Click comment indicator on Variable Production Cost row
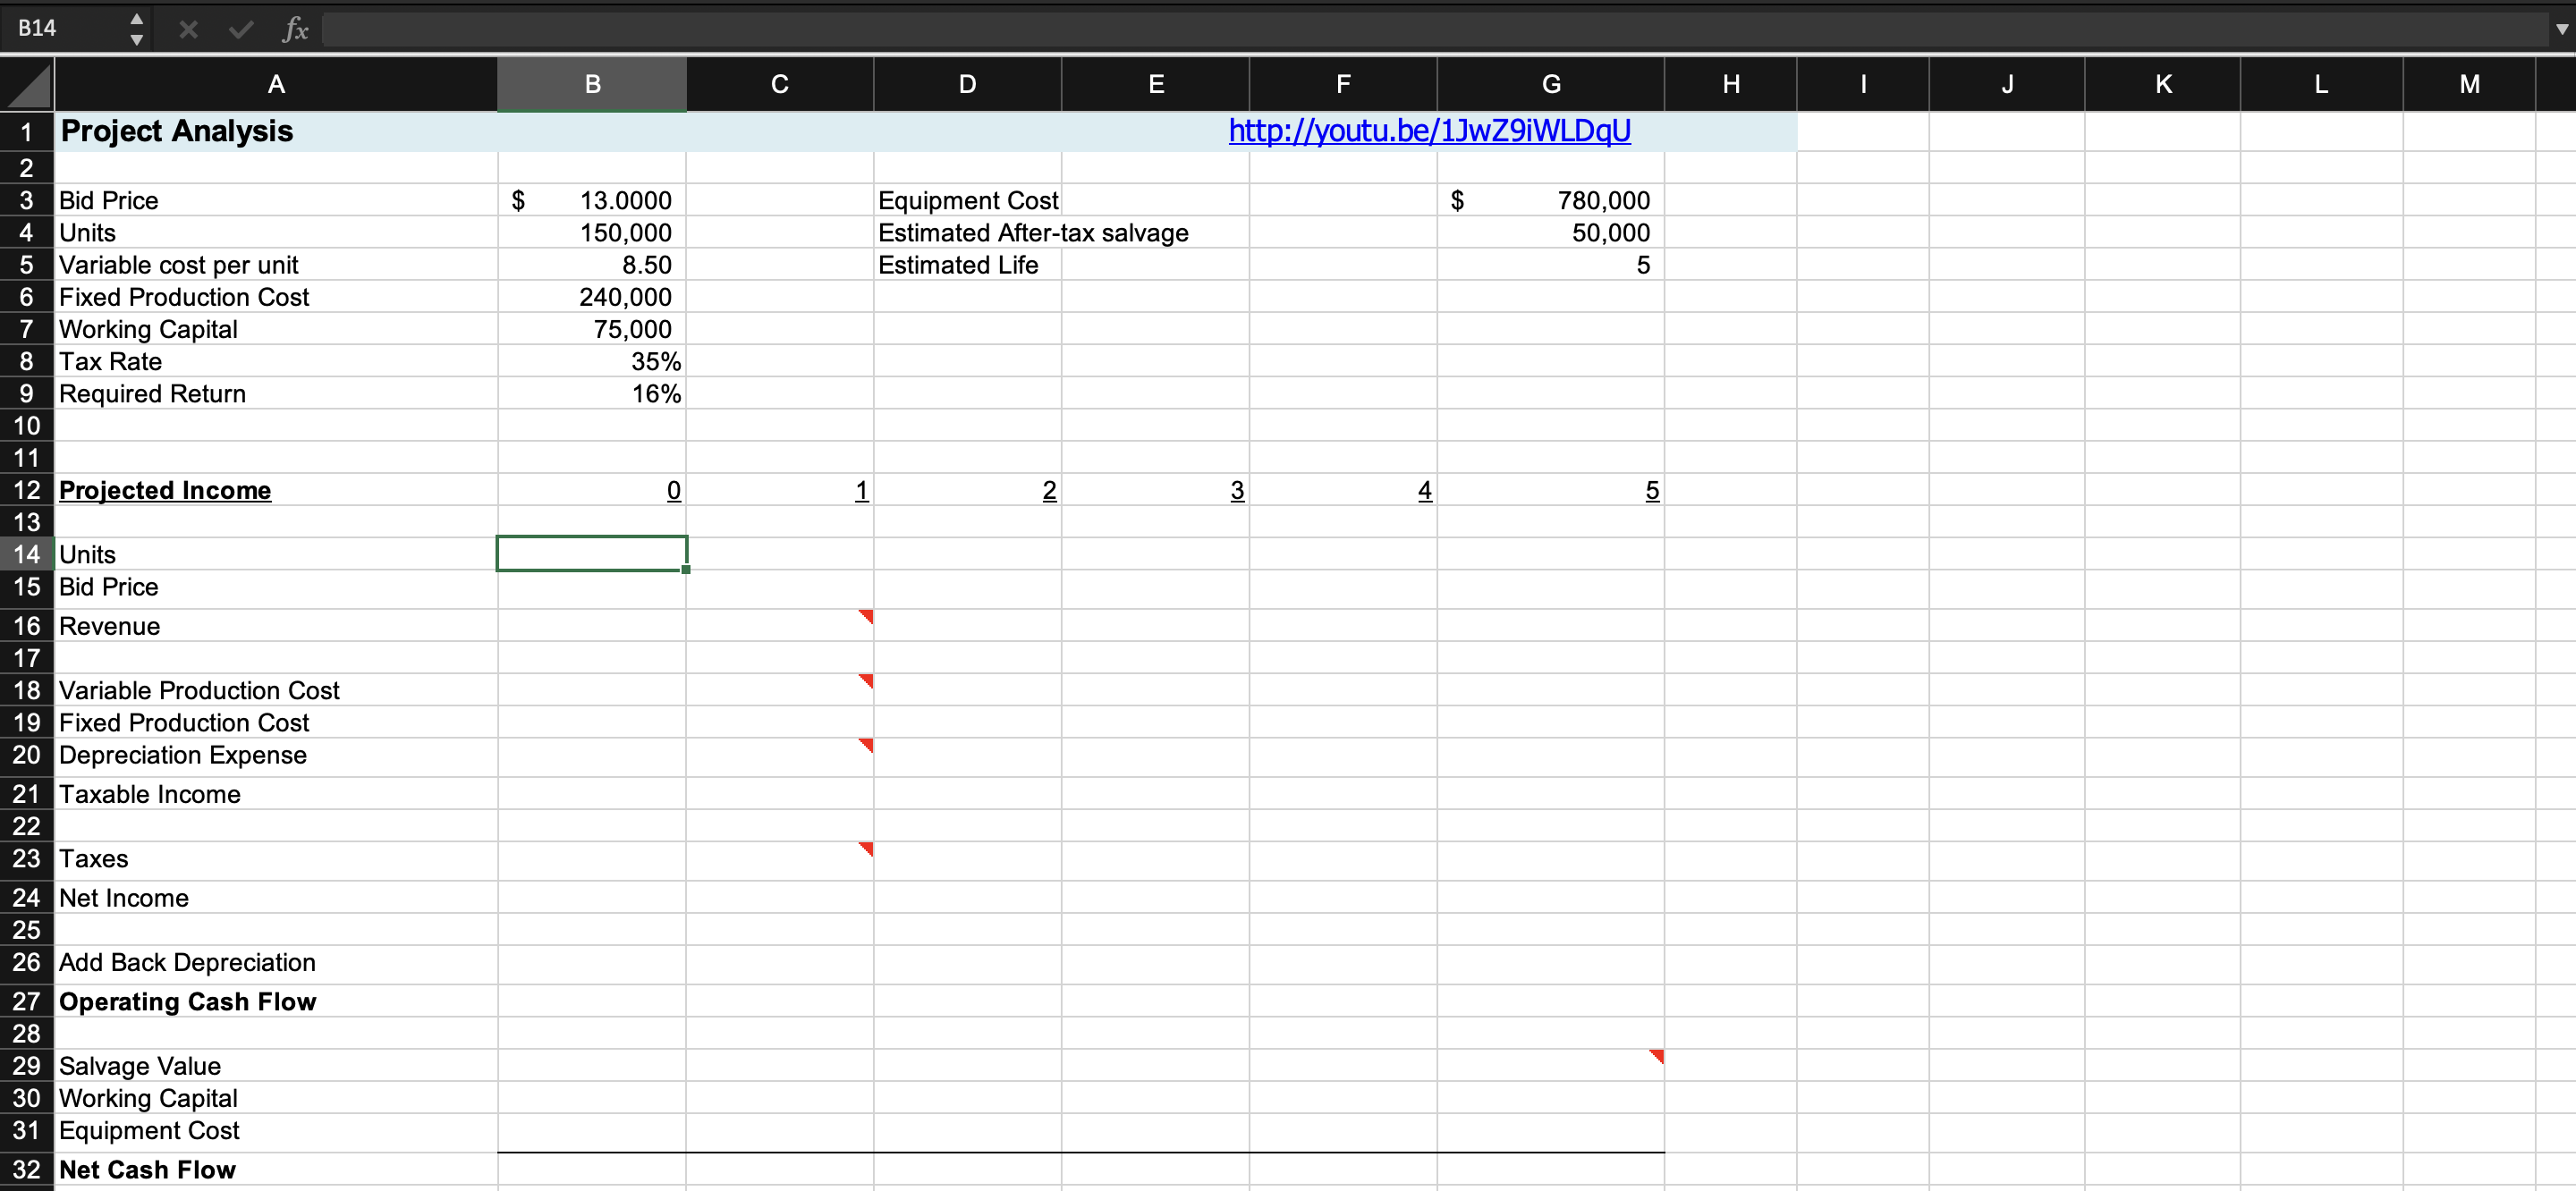 (867, 680)
